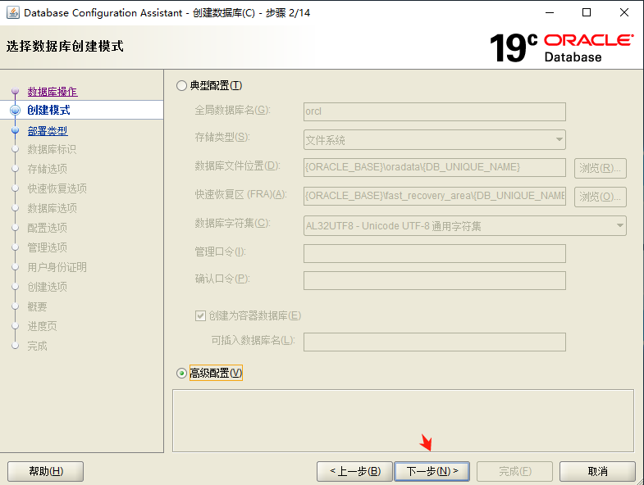644x485 pixels.
Task: Click the 可插入数据库名(L) input field
Action: click(x=435, y=342)
